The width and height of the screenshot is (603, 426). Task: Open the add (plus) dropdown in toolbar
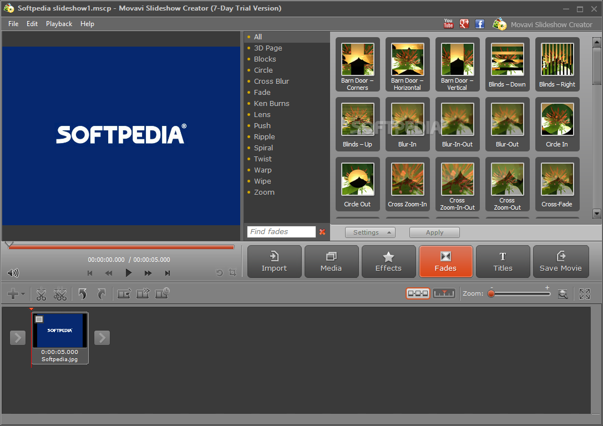[16, 294]
